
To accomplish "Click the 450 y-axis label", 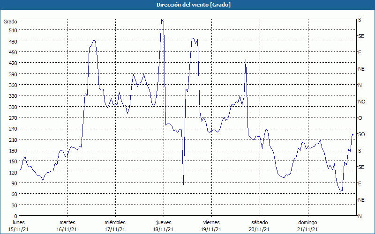I will click(13, 52).
